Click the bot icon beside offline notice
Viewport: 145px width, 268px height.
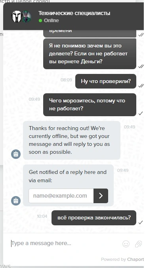pos(16,154)
